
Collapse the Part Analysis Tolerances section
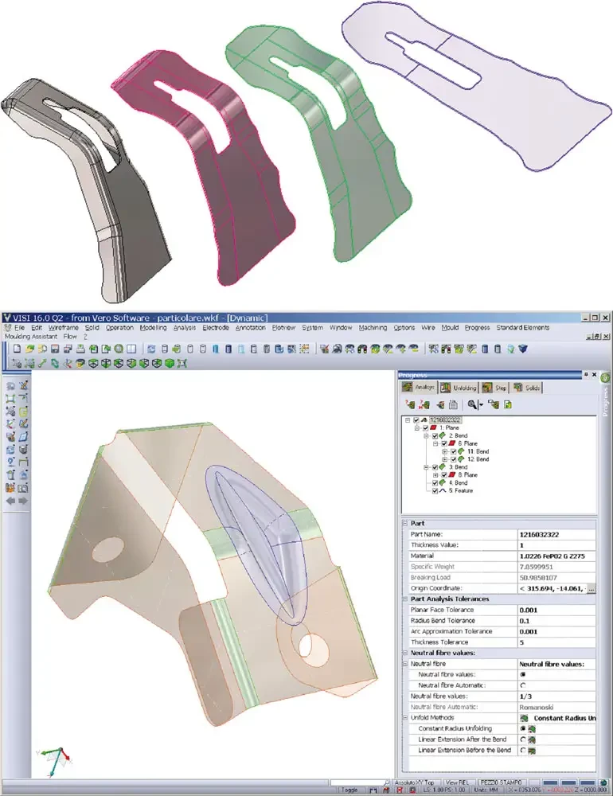coord(405,599)
